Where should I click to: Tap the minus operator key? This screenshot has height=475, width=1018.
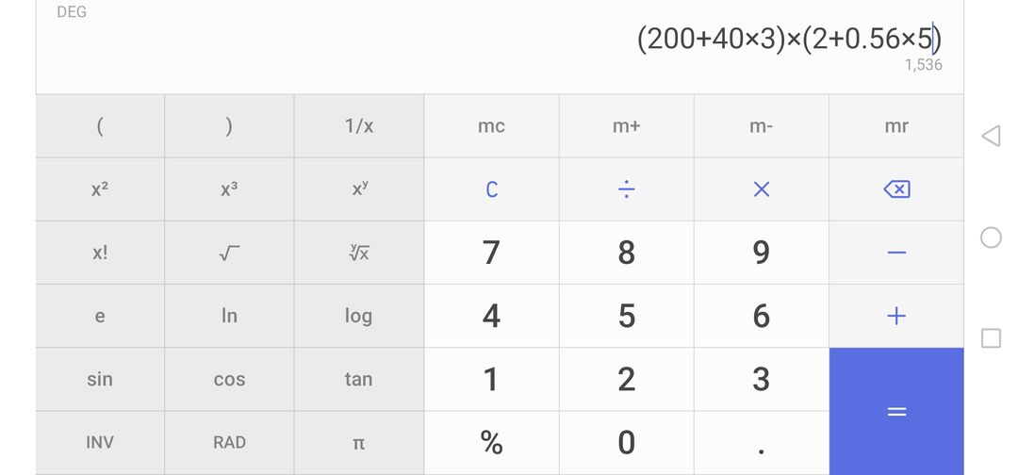coord(896,253)
